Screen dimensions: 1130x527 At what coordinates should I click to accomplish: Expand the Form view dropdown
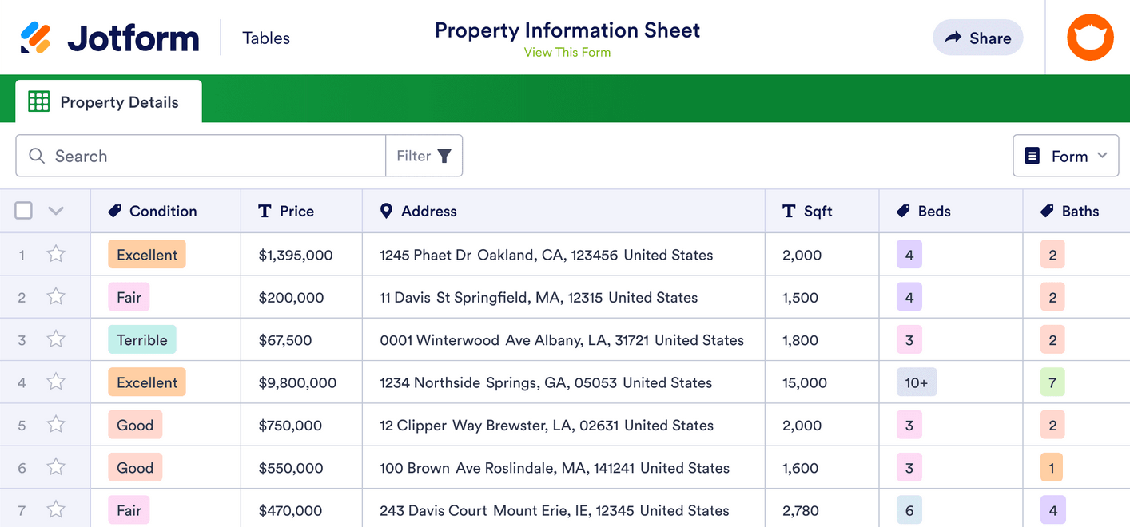click(1064, 156)
